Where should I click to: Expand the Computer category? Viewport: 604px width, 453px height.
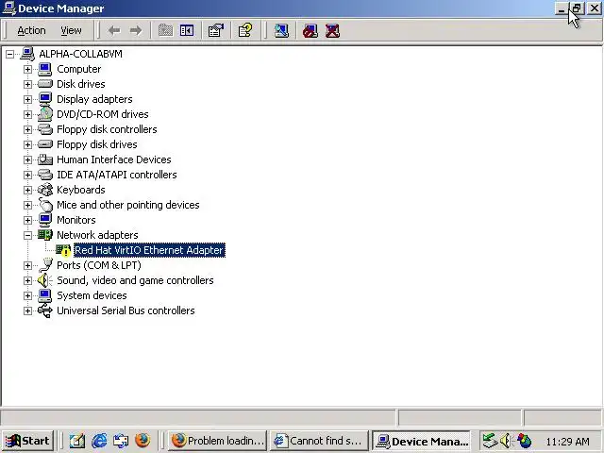click(27, 69)
